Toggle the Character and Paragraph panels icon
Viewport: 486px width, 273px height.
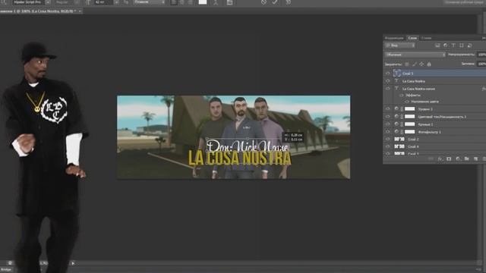(229, 2)
